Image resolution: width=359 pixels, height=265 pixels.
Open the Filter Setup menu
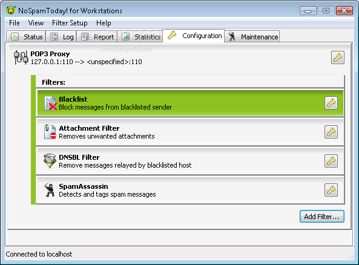70,23
